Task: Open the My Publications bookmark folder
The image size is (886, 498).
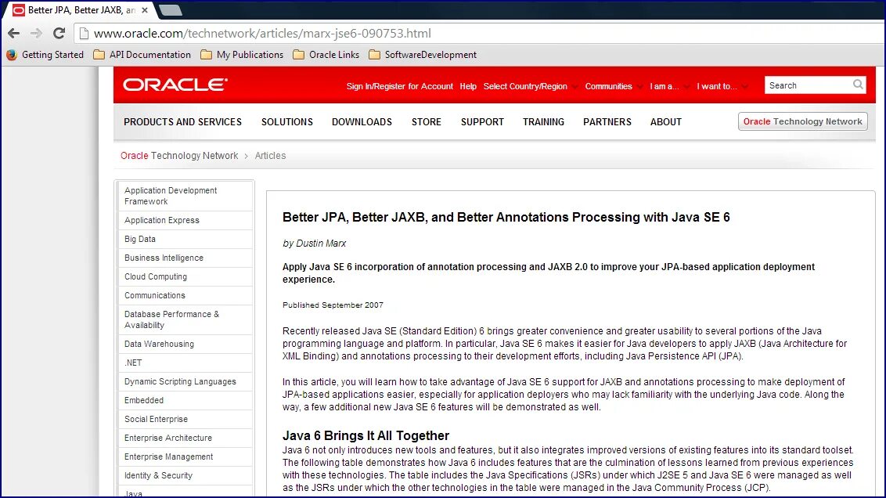Action: click(x=242, y=55)
